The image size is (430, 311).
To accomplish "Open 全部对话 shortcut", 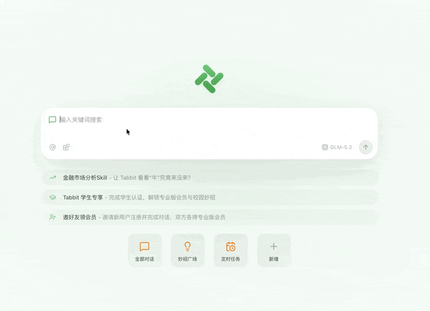I will (x=145, y=251).
